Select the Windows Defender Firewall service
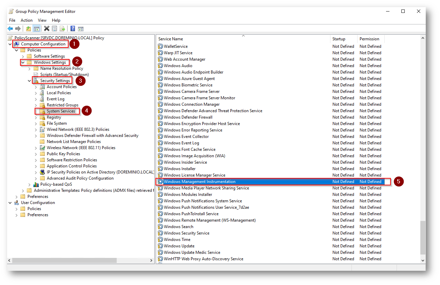This screenshot has width=440, height=285. 188,117
